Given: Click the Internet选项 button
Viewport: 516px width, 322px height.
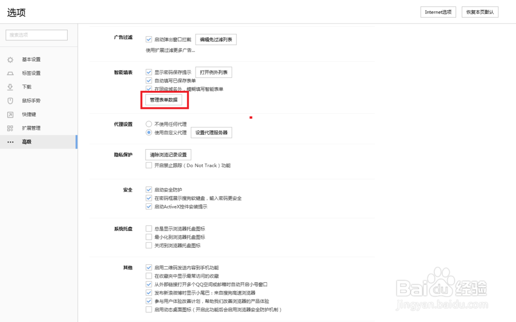Looking at the screenshot, I should 438,11.
